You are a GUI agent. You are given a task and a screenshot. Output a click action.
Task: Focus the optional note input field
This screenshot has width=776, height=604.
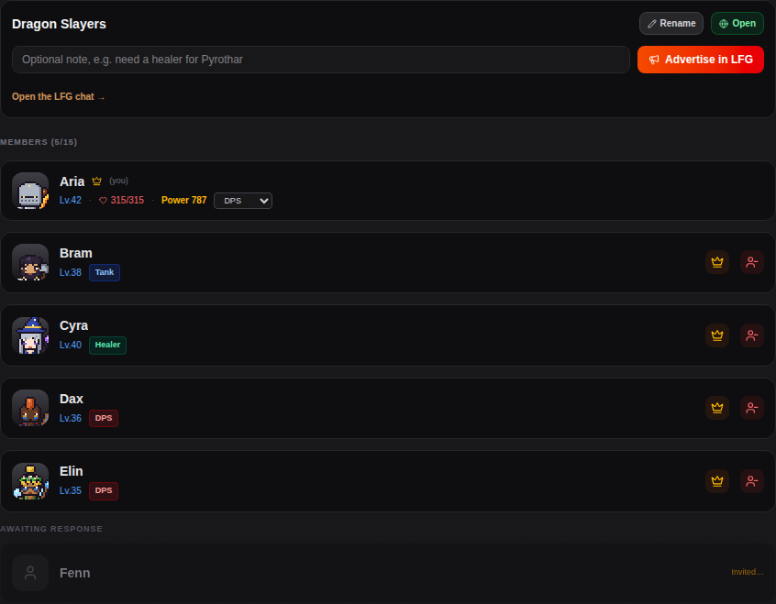coord(321,60)
